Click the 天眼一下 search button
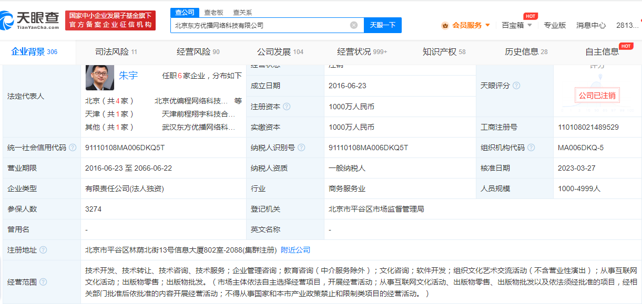Screen dimensions: 642x304 point(382,25)
